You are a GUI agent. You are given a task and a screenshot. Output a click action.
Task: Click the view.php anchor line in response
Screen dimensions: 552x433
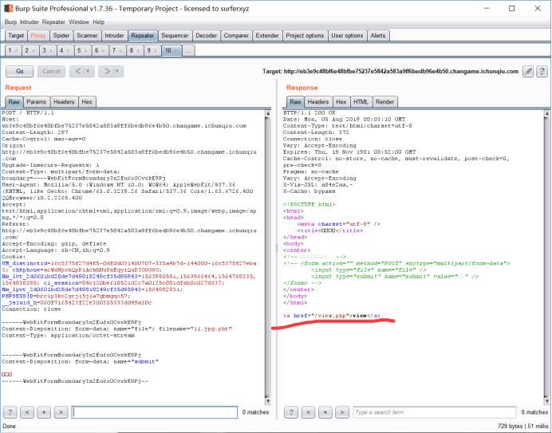coord(332,316)
